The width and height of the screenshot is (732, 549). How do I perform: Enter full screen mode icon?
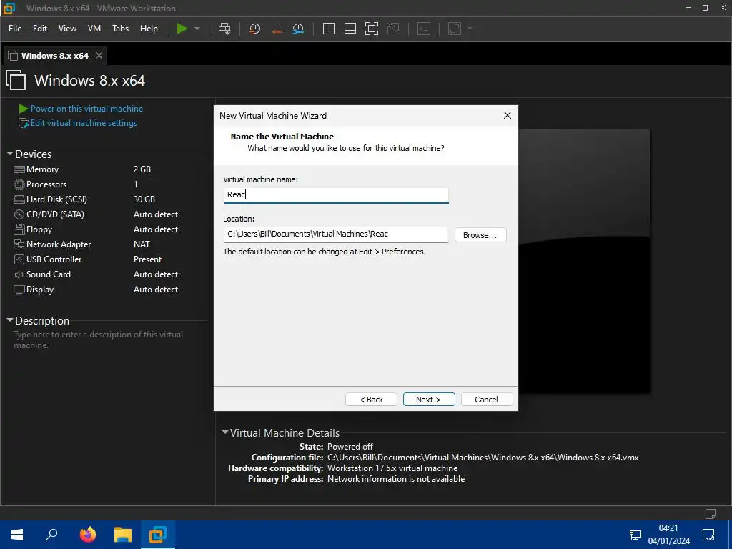click(372, 29)
